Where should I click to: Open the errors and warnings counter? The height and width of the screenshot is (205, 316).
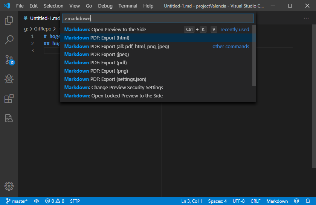coord(55,201)
